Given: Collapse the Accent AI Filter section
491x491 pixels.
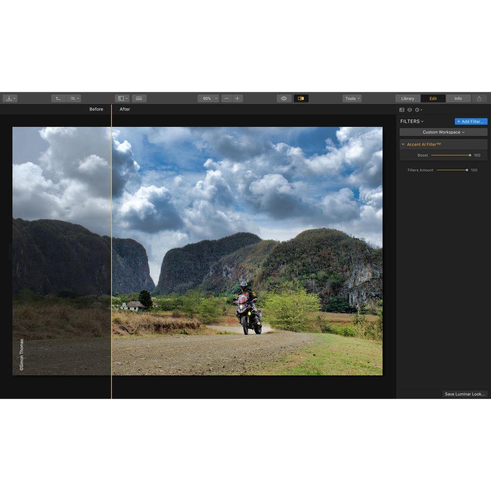Looking at the screenshot, I should click(403, 144).
